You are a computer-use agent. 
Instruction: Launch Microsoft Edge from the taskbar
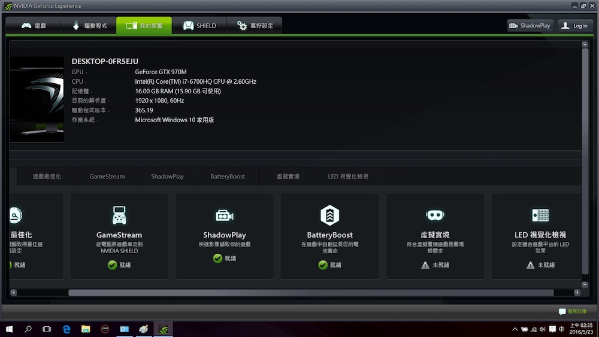click(x=66, y=329)
